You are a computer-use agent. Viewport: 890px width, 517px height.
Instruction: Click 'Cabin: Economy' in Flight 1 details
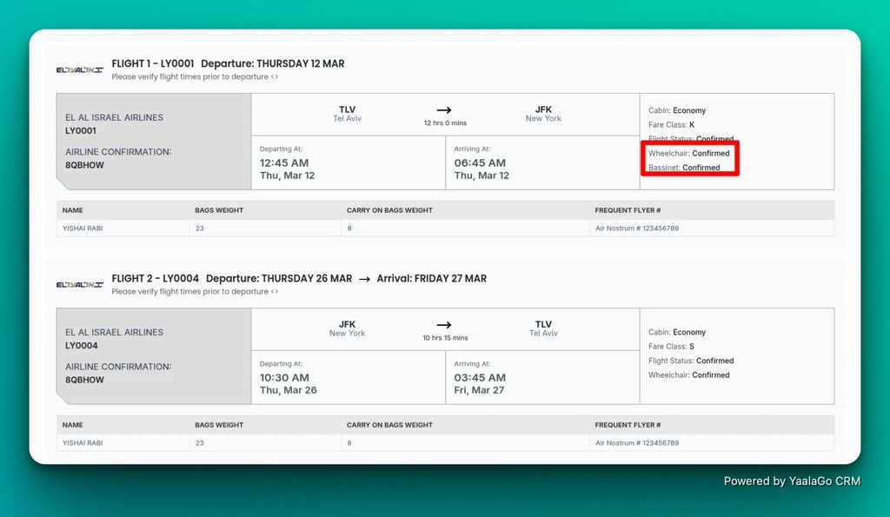pyautogui.click(x=677, y=110)
